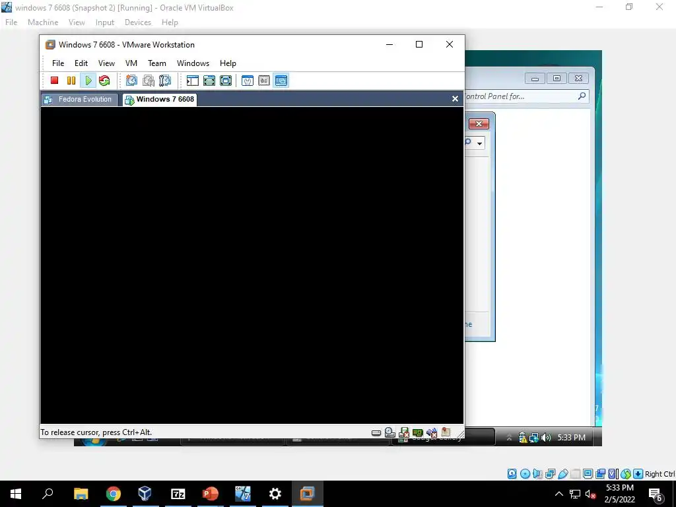Click the disconnected sound icon in VMware status bar

point(432,432)
